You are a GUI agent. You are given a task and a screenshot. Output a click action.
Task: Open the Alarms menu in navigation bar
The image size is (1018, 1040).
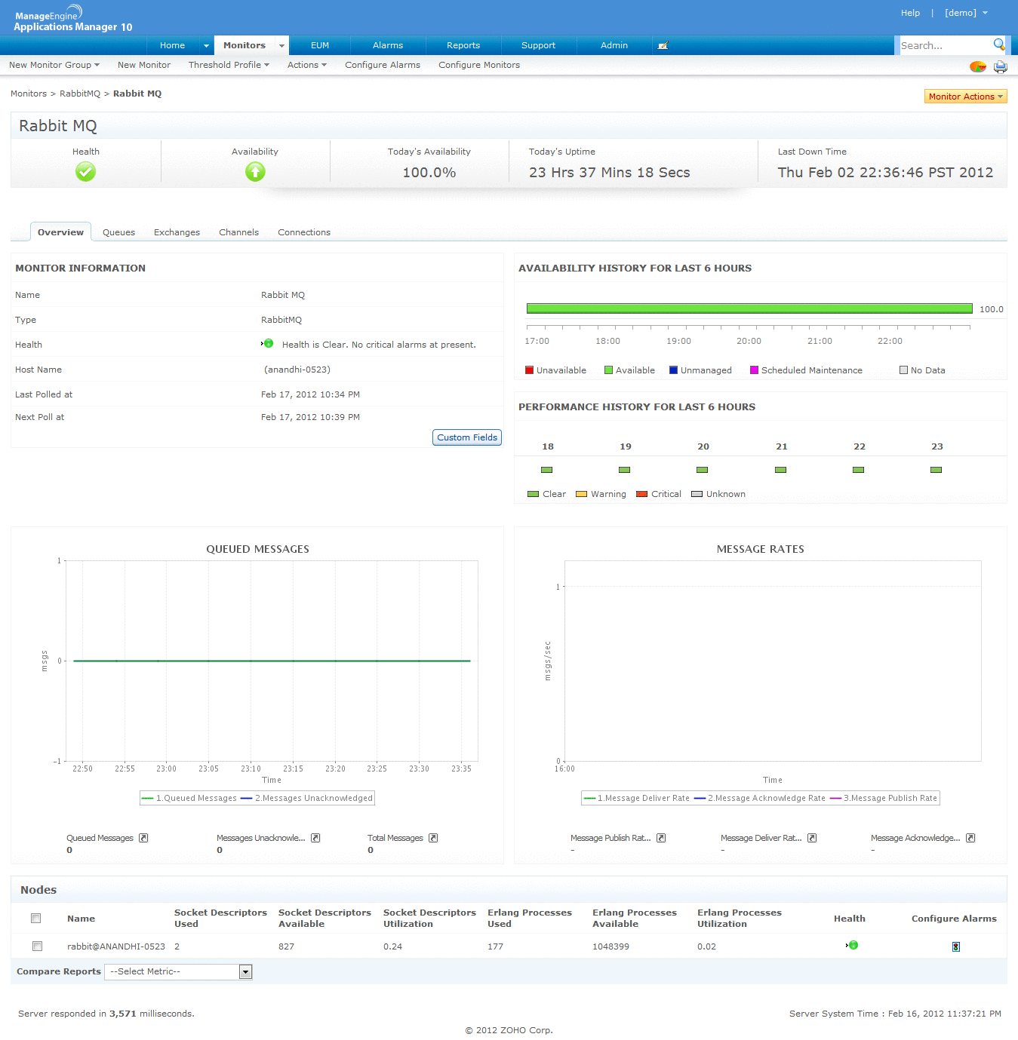pyautogui.click(x=387, y=45)
